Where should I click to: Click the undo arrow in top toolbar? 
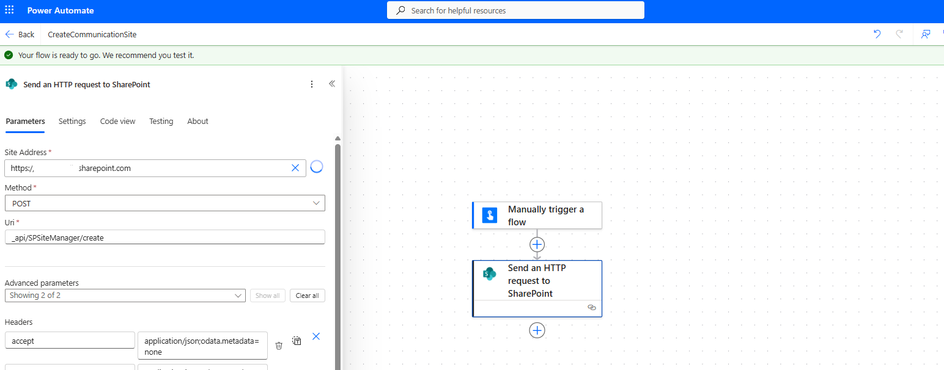[877, 34]
